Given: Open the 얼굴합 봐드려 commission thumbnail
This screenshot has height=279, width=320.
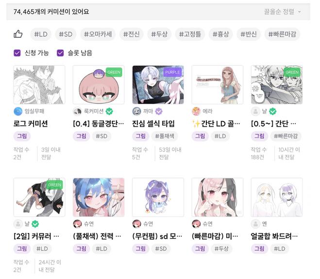Looking at the screenshot, I should pyautogui.click(x=277, y=197).
